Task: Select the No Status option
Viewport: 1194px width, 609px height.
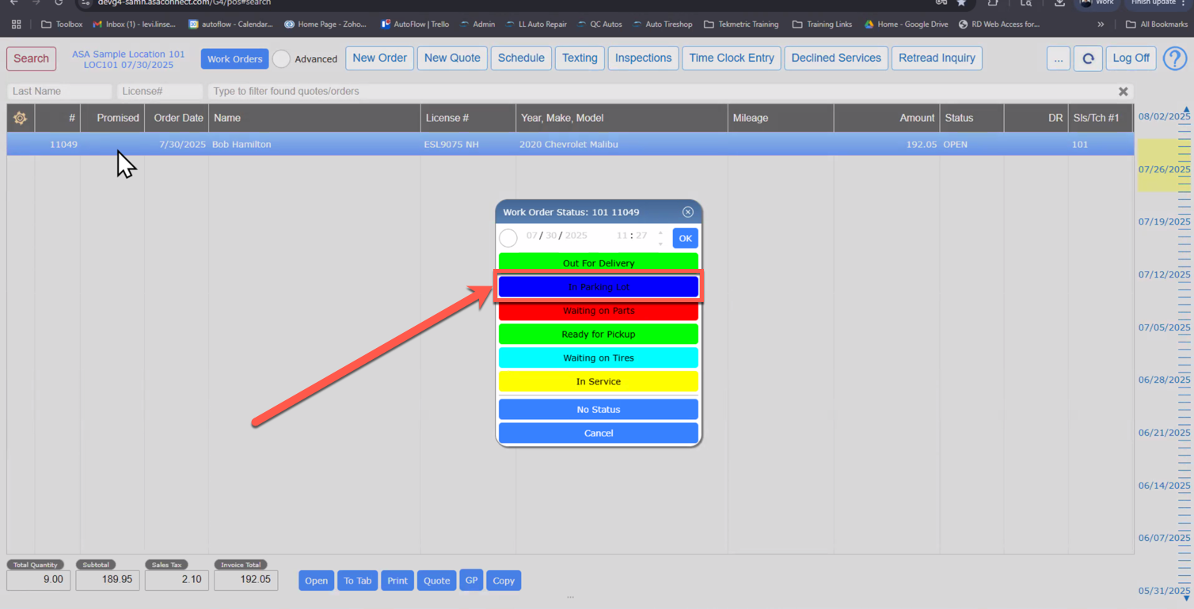Action: pos(599,410)
